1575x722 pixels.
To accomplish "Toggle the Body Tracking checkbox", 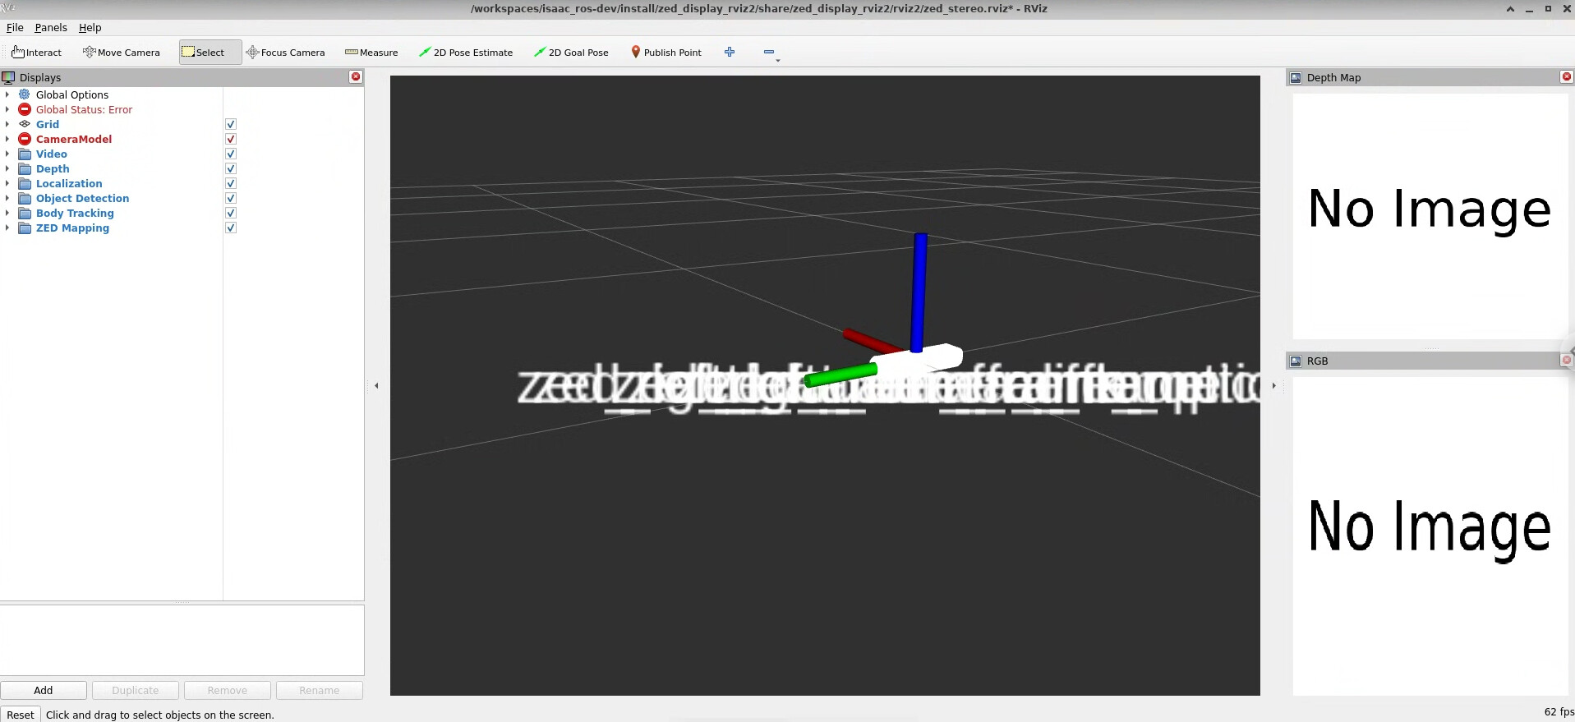I will point(231,214).
